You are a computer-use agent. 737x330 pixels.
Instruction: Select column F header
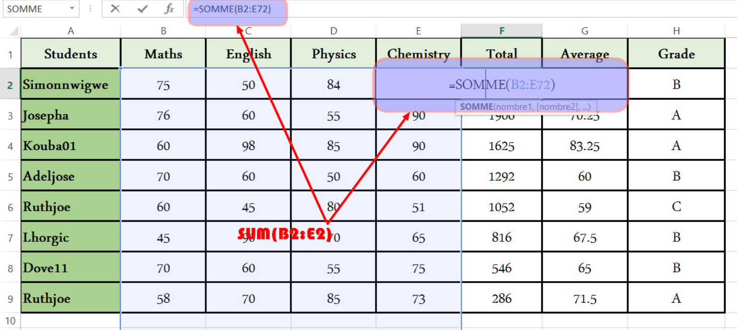point(502,31)
